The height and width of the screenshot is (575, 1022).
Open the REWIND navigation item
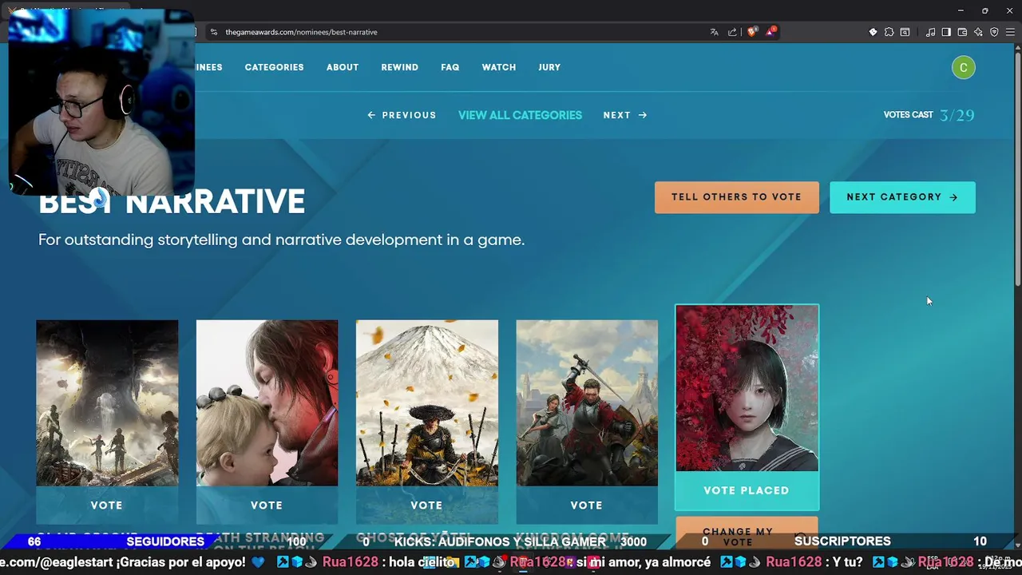click(x=399, y=67)
